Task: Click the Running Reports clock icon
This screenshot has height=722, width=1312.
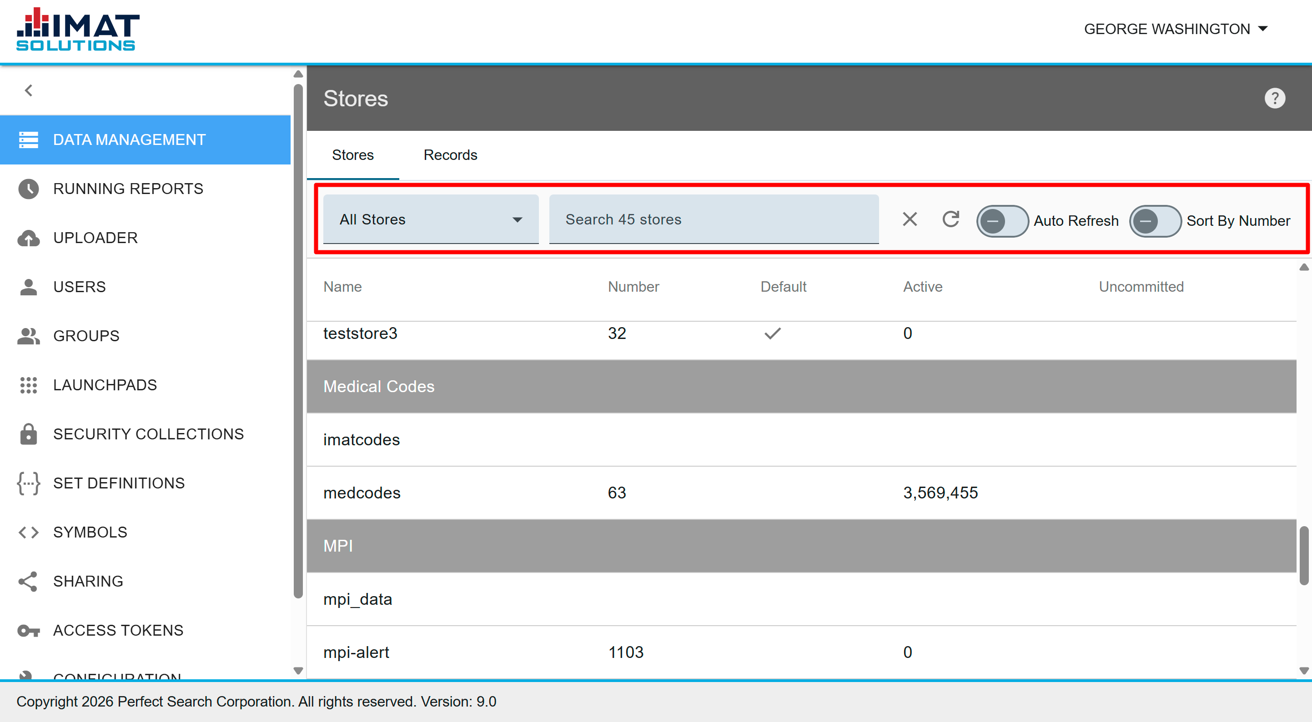Action: (29, 189)
